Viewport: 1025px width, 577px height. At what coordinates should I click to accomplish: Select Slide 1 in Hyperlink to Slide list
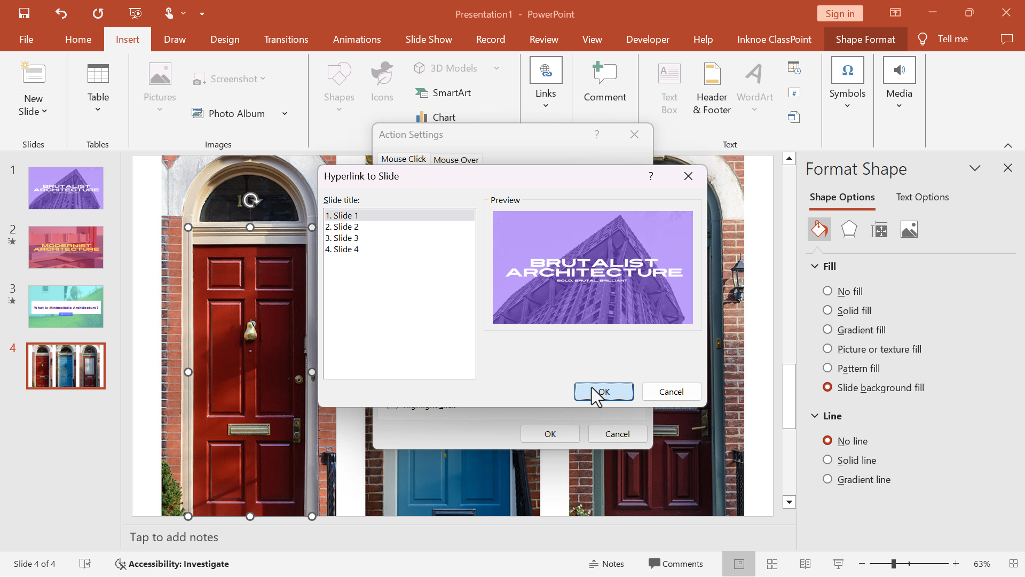pyautogui.click(x=399, y=215)
